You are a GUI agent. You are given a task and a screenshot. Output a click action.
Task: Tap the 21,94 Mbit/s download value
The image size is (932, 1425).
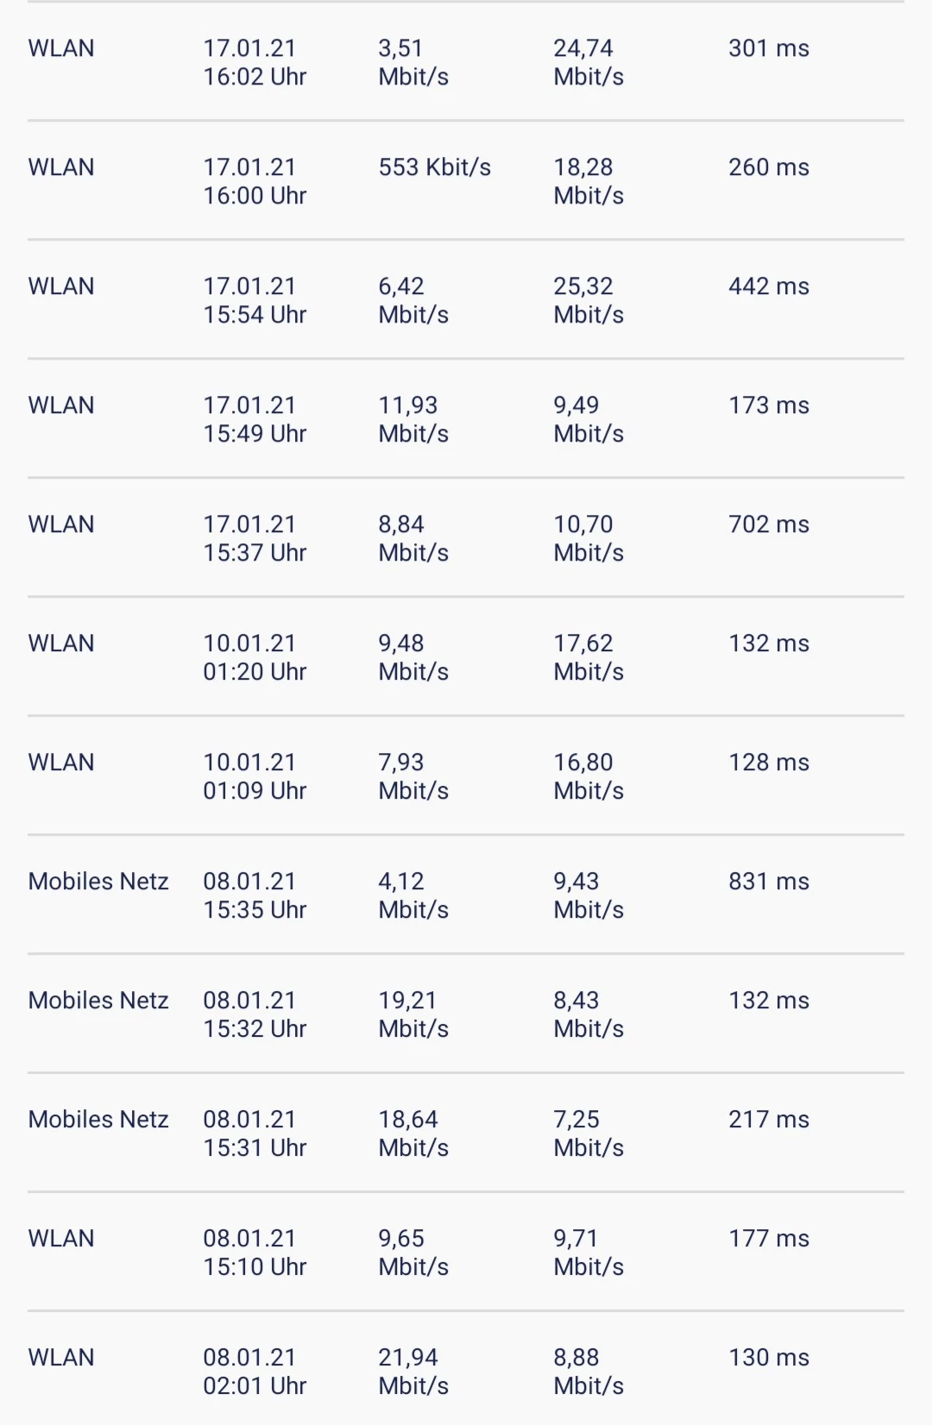click(412, 1372)
